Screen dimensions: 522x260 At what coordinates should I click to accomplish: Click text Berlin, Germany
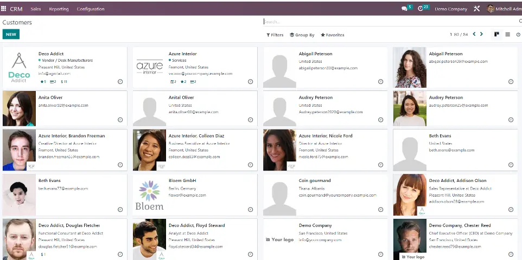(182, 188)
